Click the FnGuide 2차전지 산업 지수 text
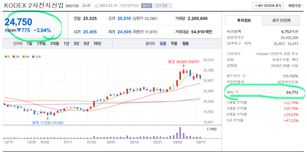 pos(277,54)
